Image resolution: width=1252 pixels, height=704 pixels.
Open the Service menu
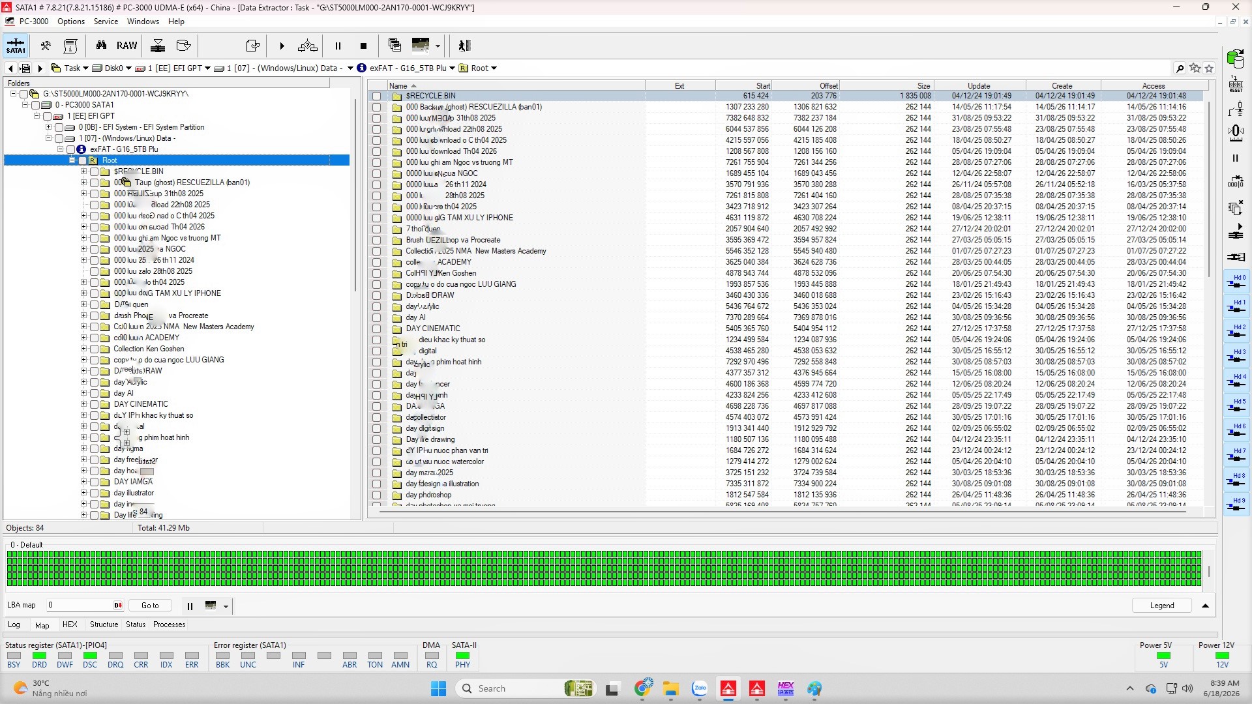[x=106, y=22]
